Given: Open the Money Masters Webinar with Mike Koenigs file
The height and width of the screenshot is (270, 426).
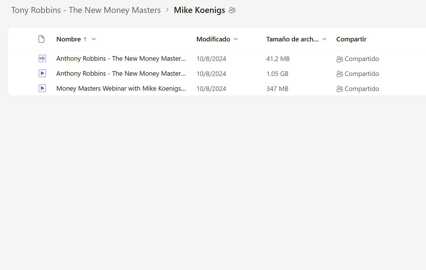Looking at the screenshot, I should coord(121,88).
